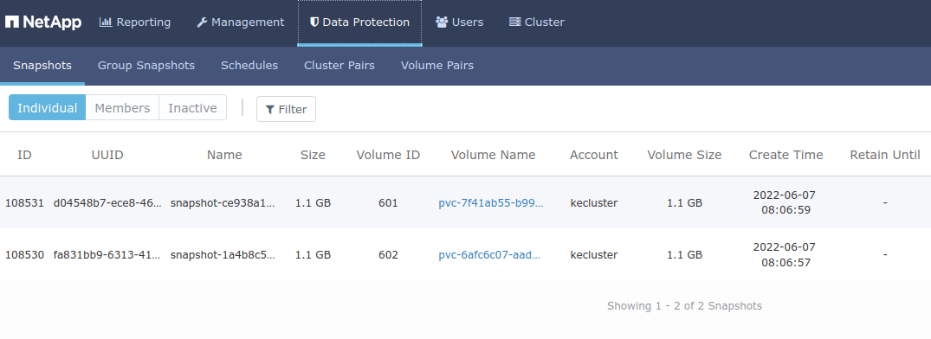Sort by the Create Time column header

786,155
